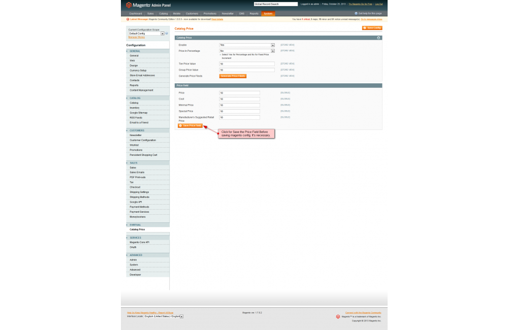Click the Log Out link
The width and height of the screenshot is (508, 330).
379,4
